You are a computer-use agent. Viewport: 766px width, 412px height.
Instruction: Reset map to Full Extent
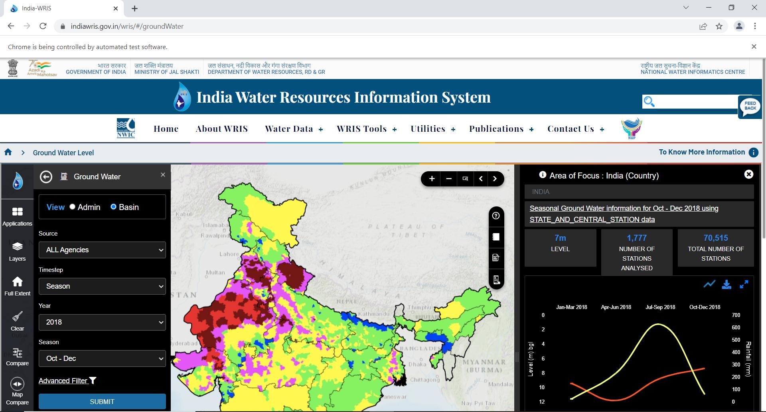pyautogui.click(x=17, y=287)
